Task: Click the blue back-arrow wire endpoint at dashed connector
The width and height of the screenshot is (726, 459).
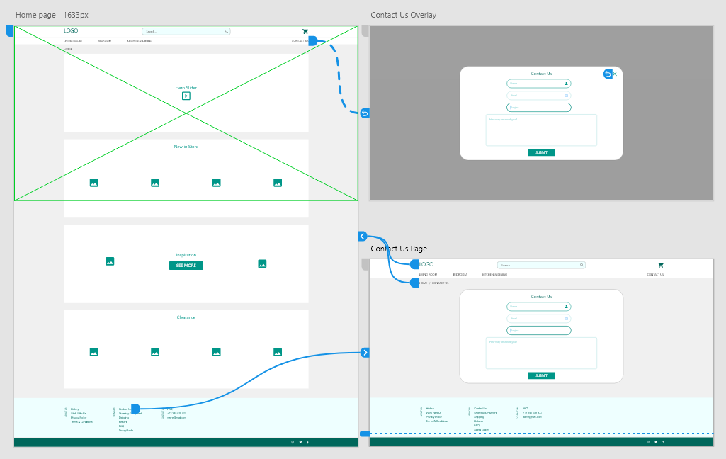Action: [365, 113]
